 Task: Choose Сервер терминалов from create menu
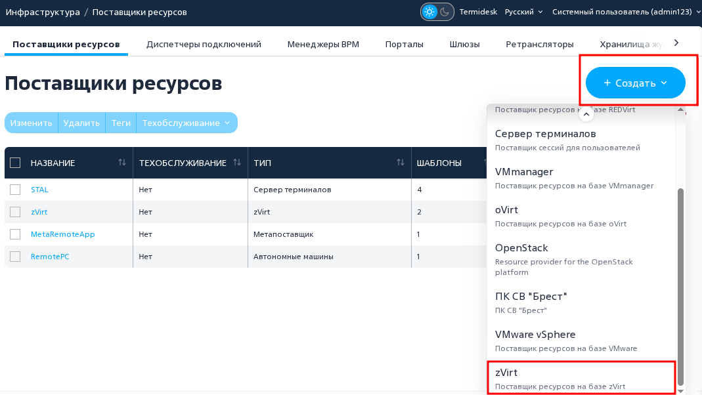point(581,140)
